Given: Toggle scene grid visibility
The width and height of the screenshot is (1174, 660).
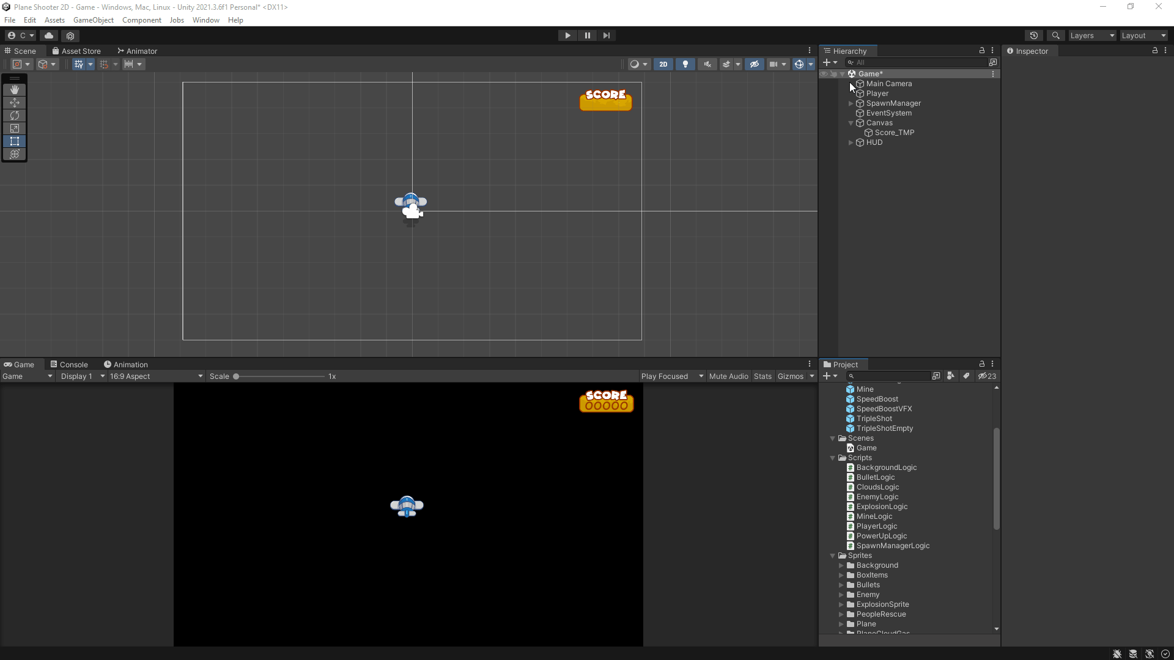Looking at the screenshot, I should pyautogui.click(x=78, y=64).
